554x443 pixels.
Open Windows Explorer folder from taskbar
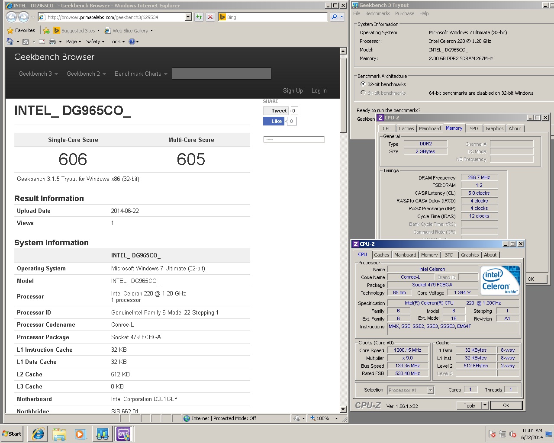[59, 433]
